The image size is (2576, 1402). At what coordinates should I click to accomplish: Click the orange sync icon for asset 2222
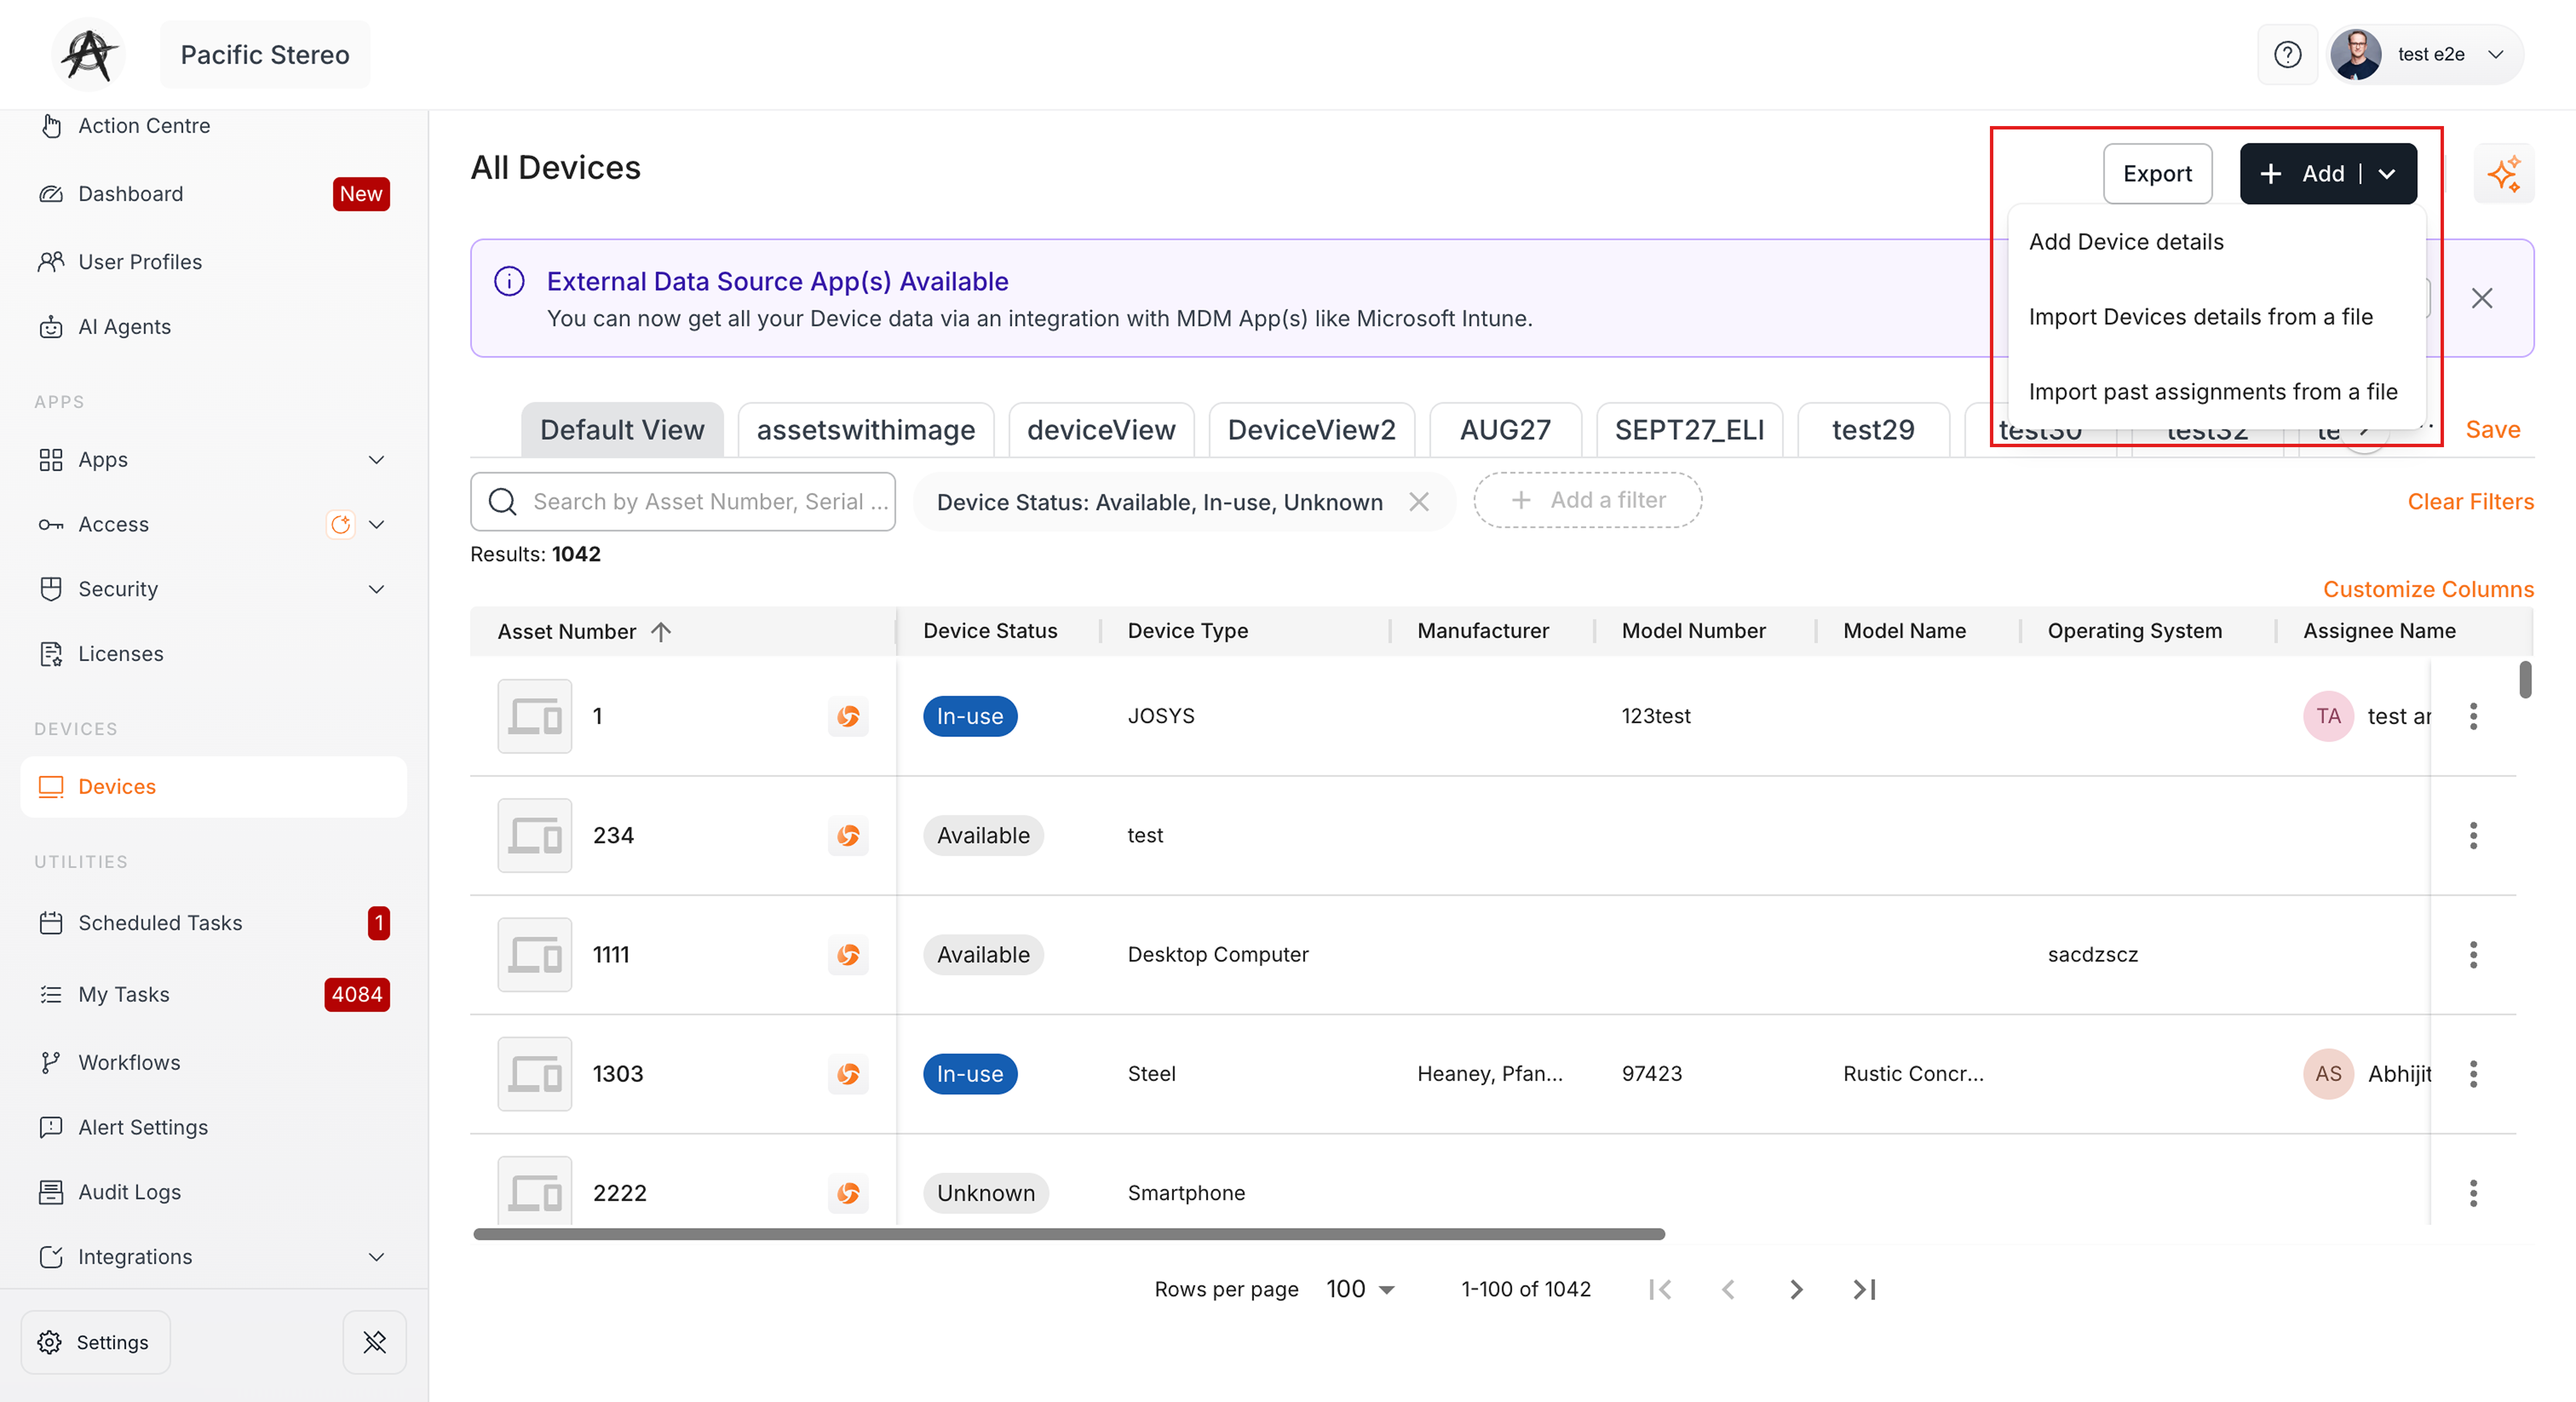[848, 1193]
